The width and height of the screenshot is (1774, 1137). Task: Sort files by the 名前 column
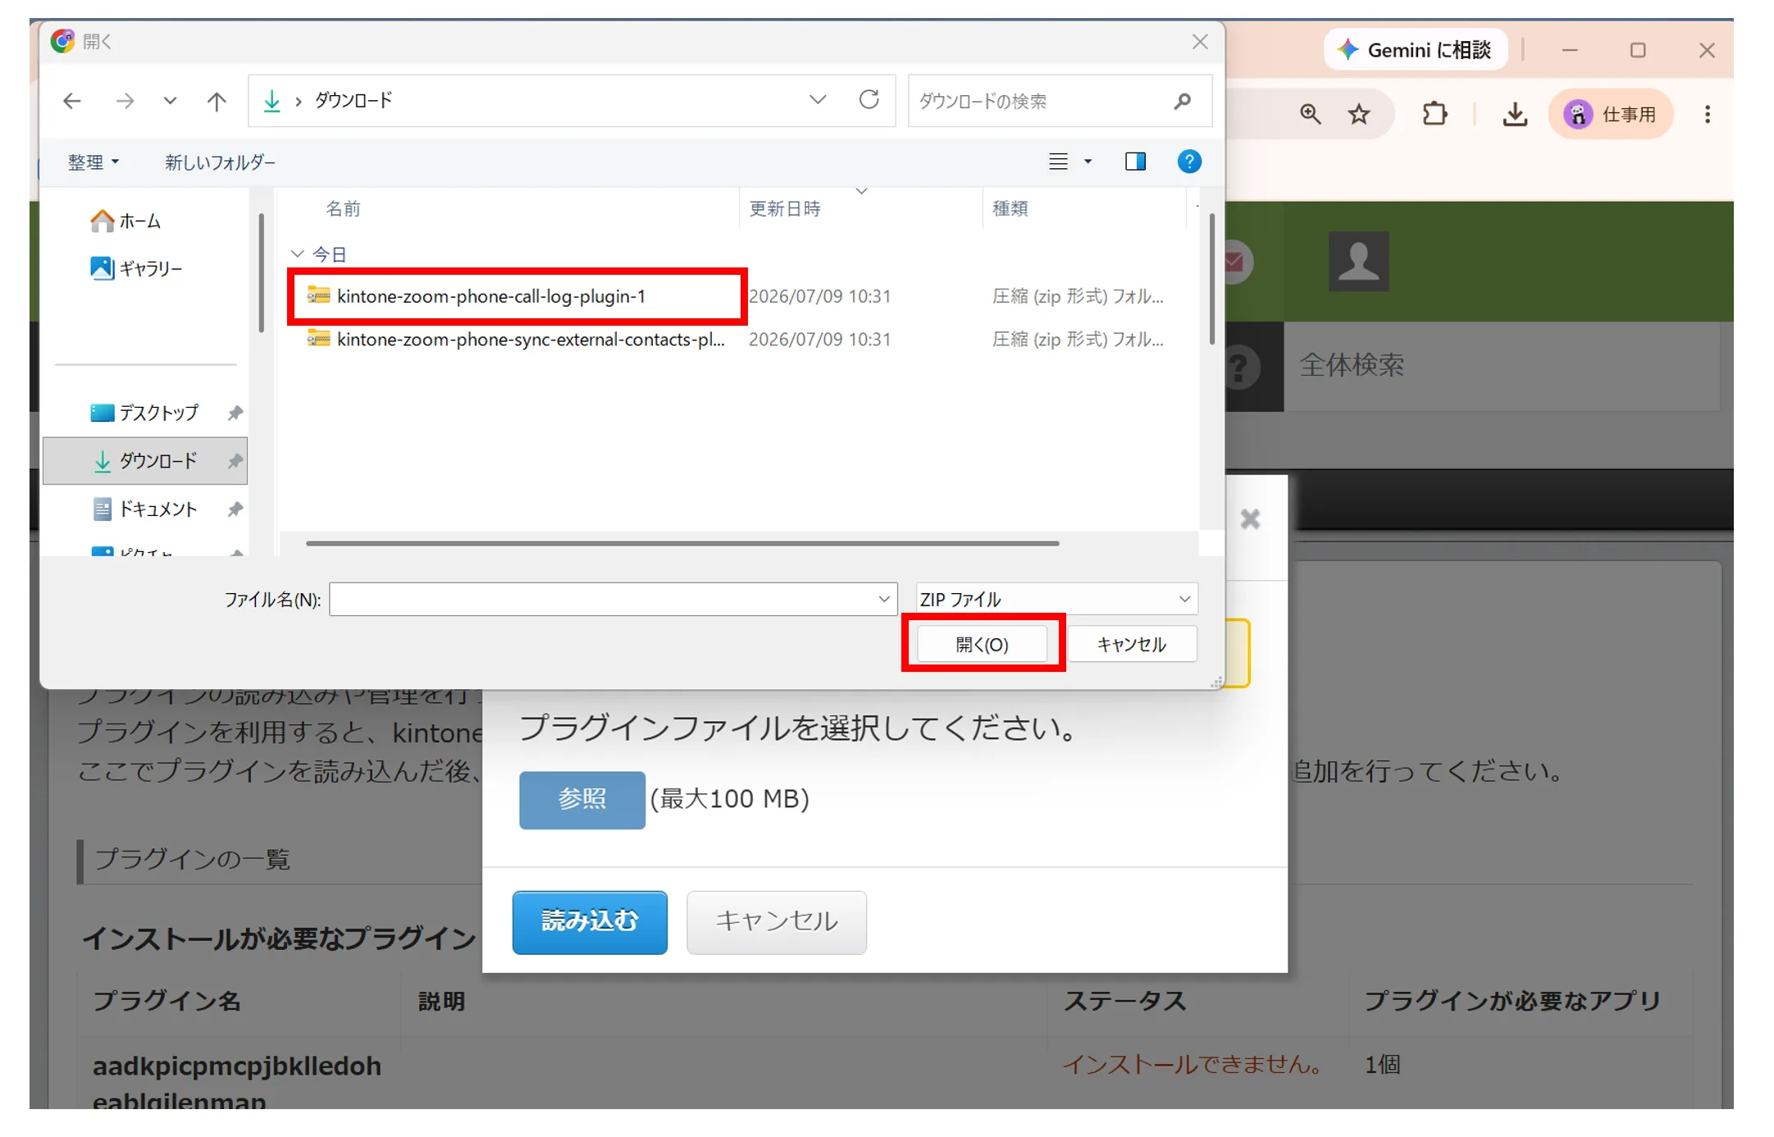click(343, 208)
